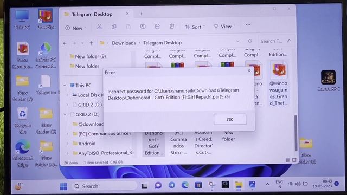Open recent locations dropdown arrow
The width and height of the screenshot is (347, 195).
tap(82, 43)
